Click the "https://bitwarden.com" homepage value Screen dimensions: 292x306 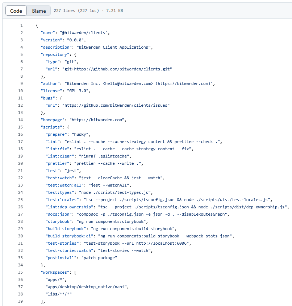tap(97, 120)
